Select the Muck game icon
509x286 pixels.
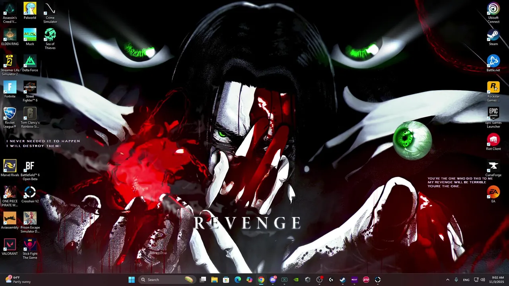30,37
